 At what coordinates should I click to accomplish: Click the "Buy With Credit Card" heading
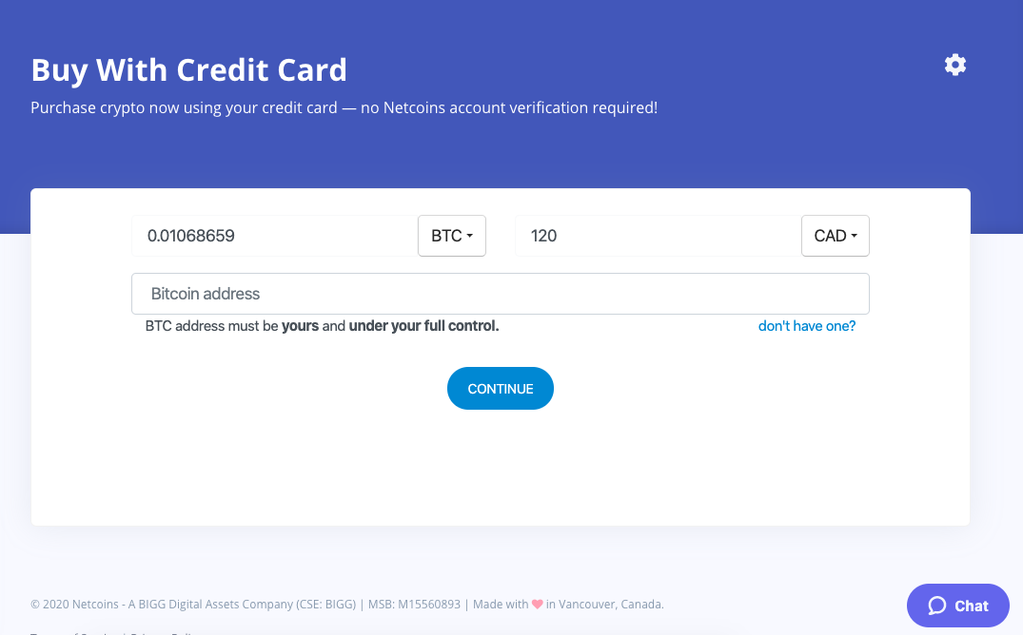(188, 69)
